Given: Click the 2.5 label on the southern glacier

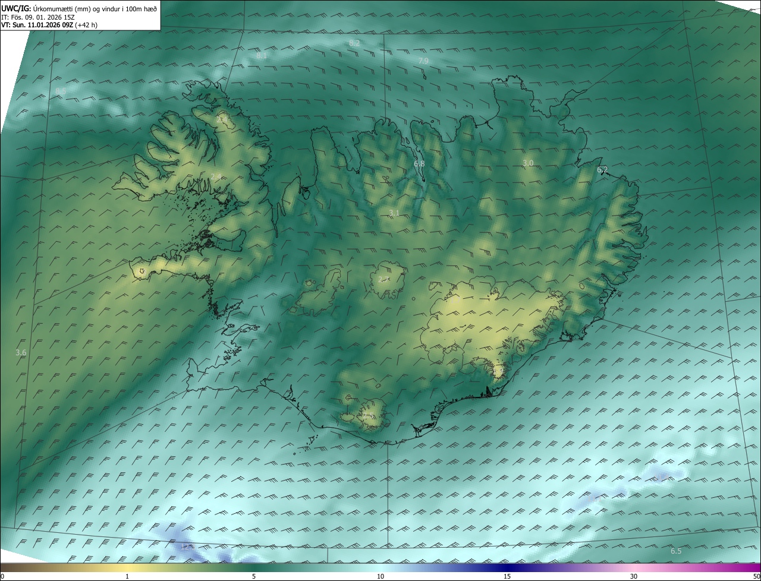Looking at the screenshot, I should [x=370, y=416].
